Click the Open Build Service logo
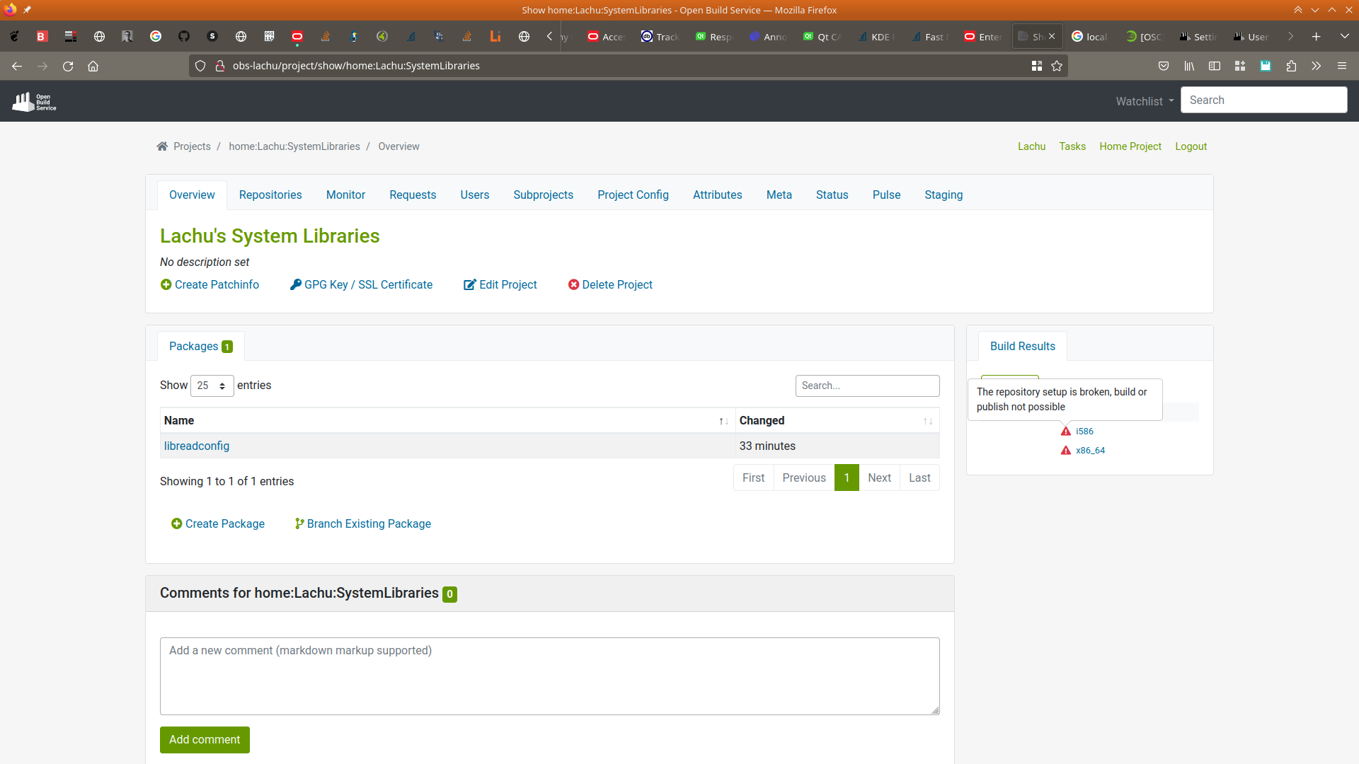The width and height of the screenshot is (1359, 764). click(34, 102)
